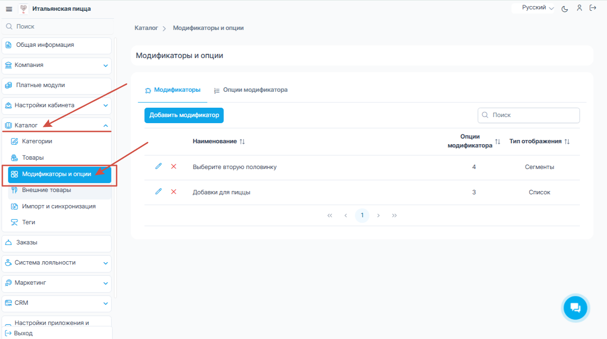Image resolution: width=607 pixels, height=339 pixels.
Task: Click the Теги icon in sidebar
Action: click(15, 222)
